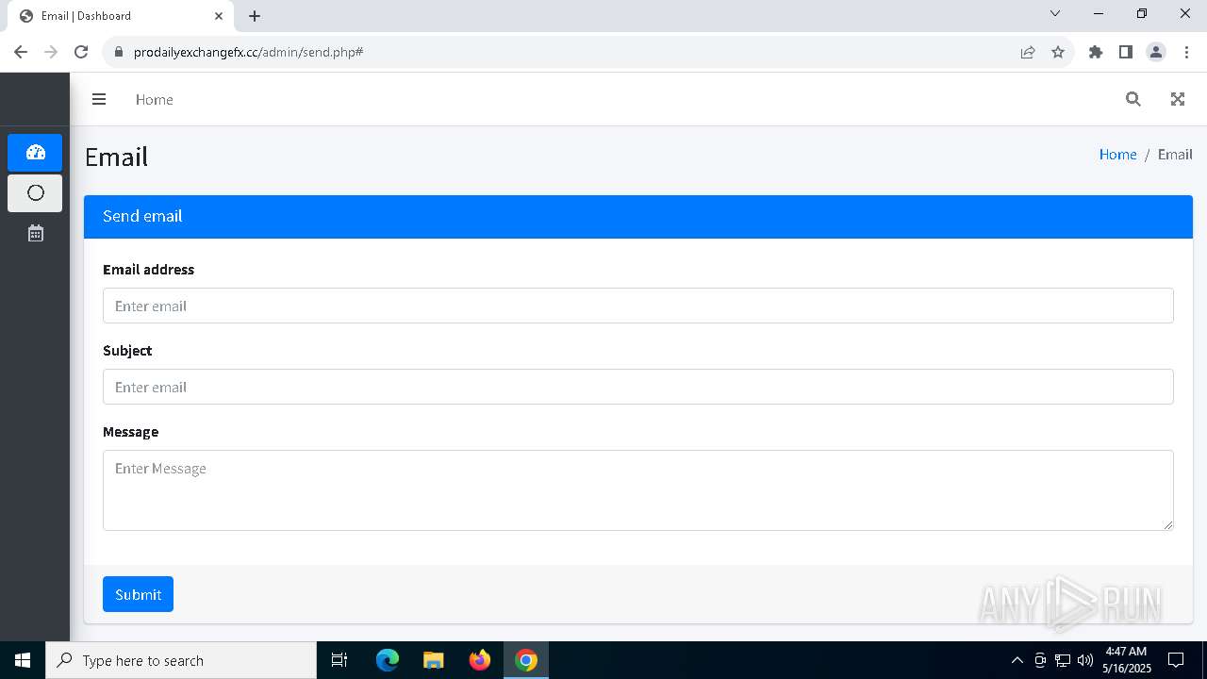Click the Message text area
This screenshot has height=679, width=1207.
[638, 490]
